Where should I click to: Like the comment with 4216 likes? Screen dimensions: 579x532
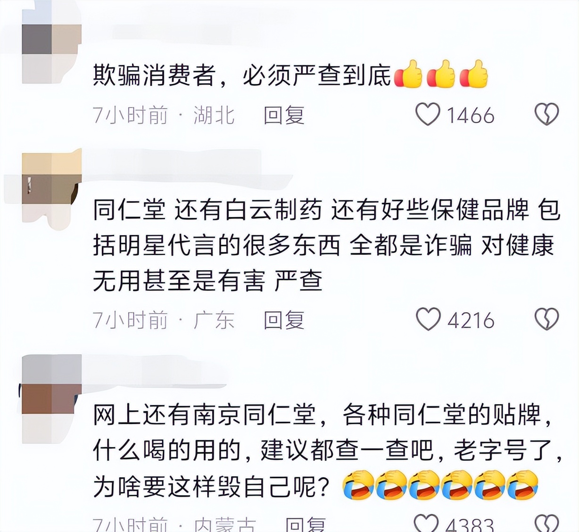(428, 319)
